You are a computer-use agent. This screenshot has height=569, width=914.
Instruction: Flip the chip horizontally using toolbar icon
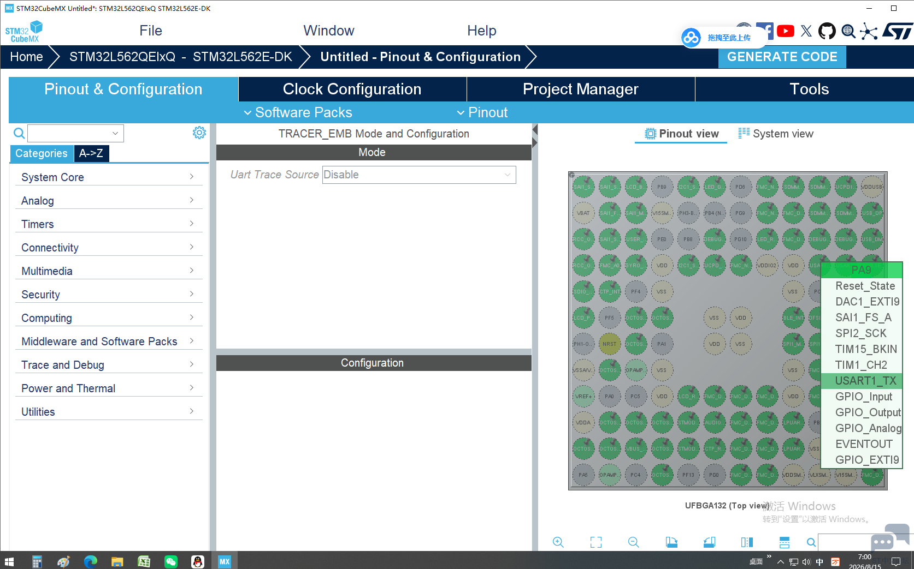coord(747,542)
